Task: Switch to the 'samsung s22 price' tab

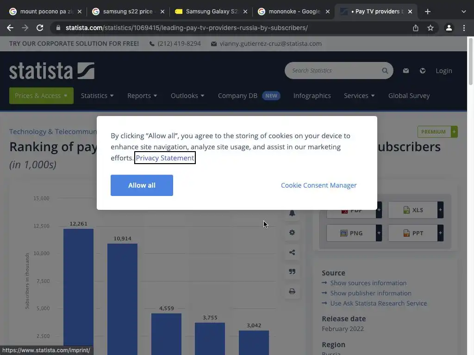Action: pos(127,12)
